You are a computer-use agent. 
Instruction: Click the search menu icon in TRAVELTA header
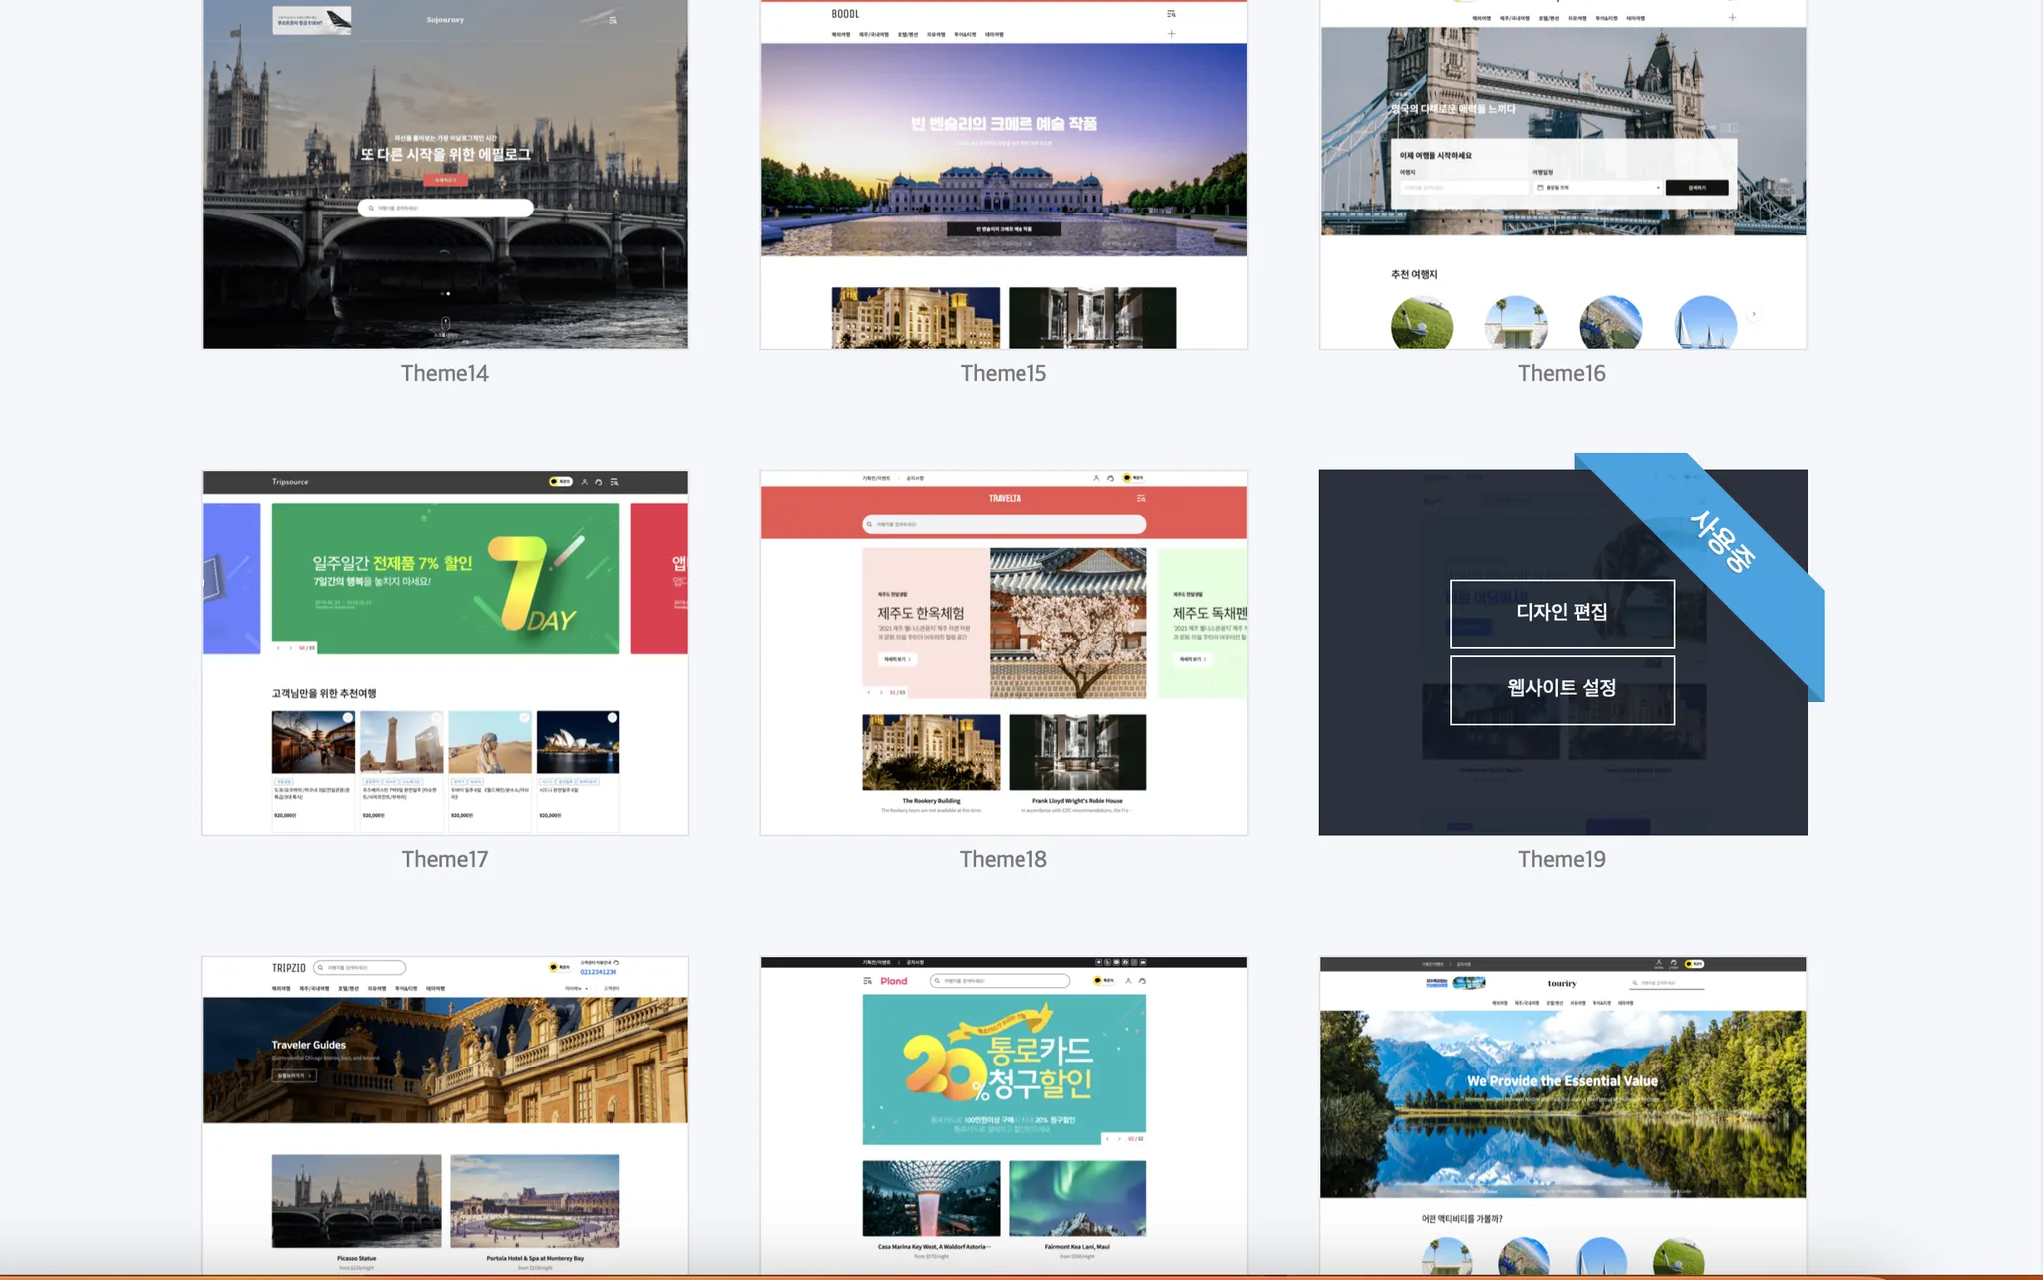click(1141, 498)
